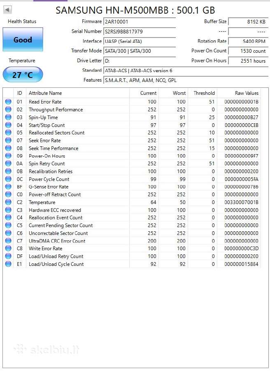Click the status circle for C2 Temperature row
Viewport: 270px width, 371px height.
point(8,202)
